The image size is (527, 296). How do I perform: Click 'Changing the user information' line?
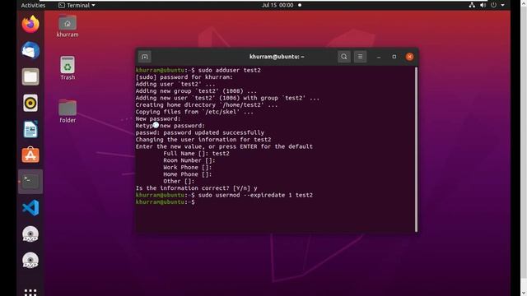tap(203, 140)
